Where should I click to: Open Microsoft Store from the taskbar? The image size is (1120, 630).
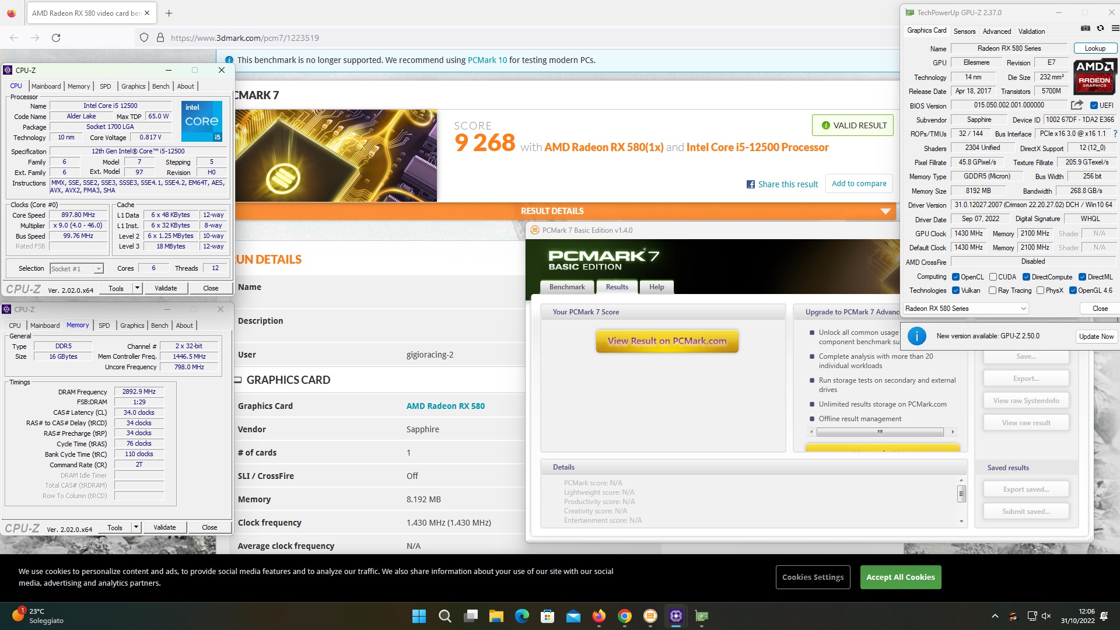point(547,616)
